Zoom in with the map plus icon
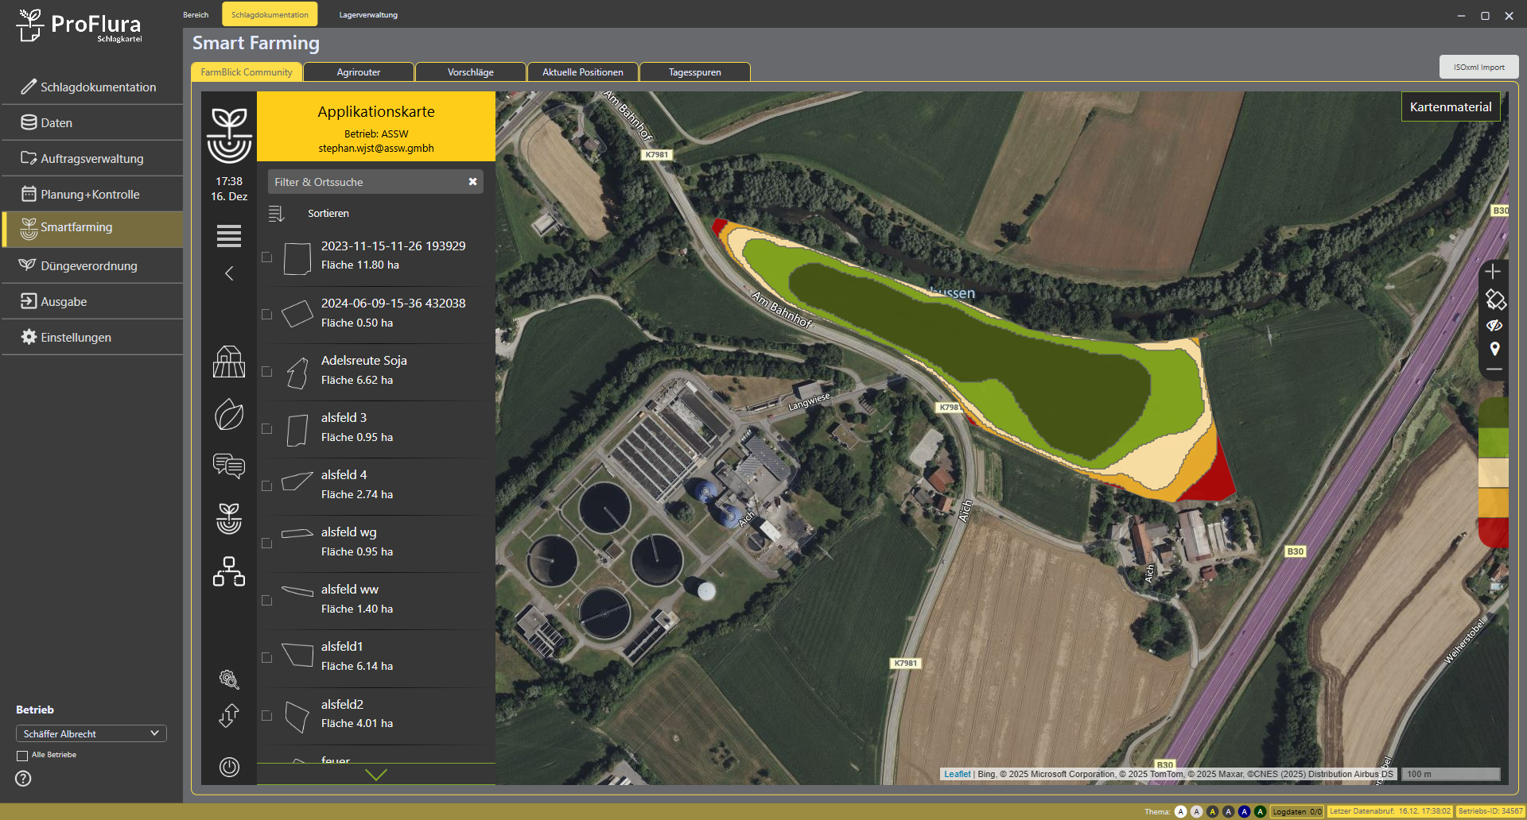1527x820 pixels. [x=1493, y=272]
